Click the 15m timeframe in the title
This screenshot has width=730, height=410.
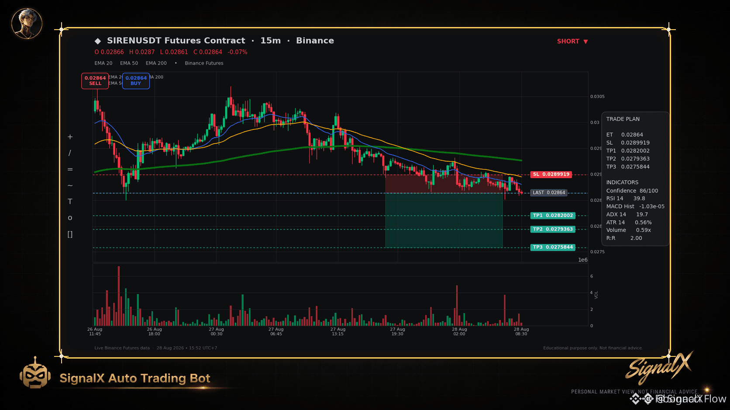[x=271, y=41]
